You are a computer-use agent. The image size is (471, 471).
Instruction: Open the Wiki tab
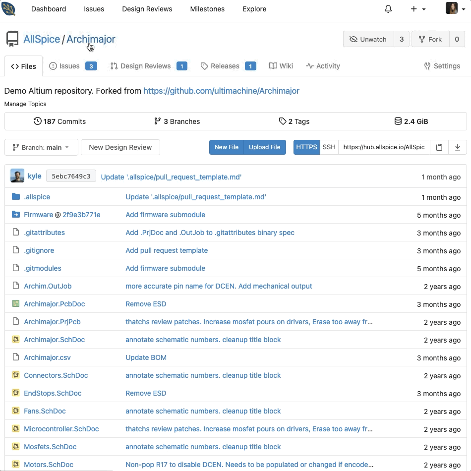click(281, 66)
